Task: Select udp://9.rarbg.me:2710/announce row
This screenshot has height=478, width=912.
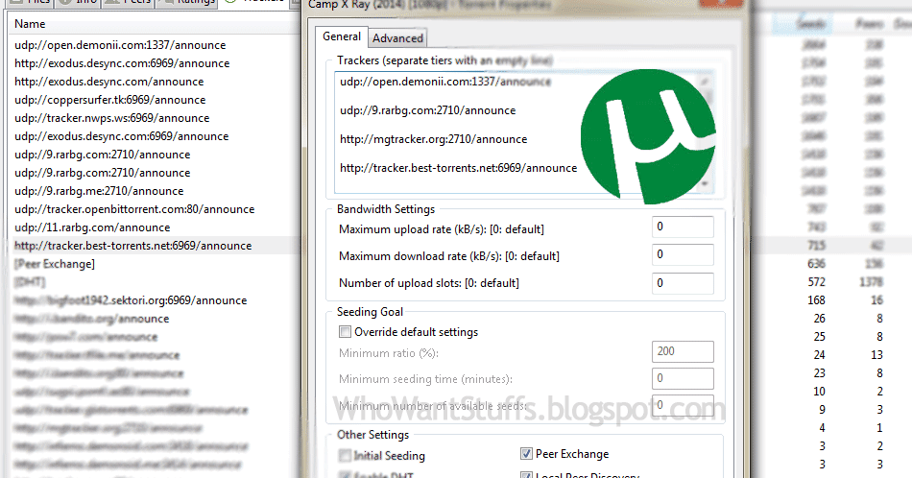Action: coord(99,191)
